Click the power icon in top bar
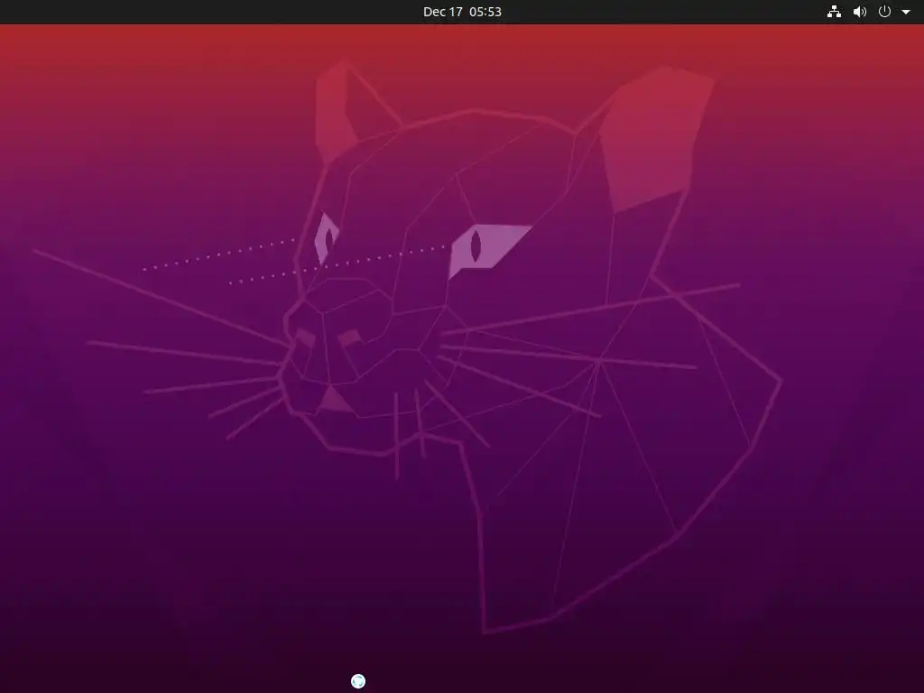Viewport: 924px width, 693px height. pos(884,12)
